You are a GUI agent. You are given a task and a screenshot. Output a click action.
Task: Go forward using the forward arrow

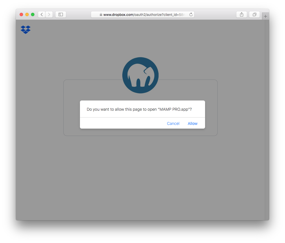click(49, 14)
